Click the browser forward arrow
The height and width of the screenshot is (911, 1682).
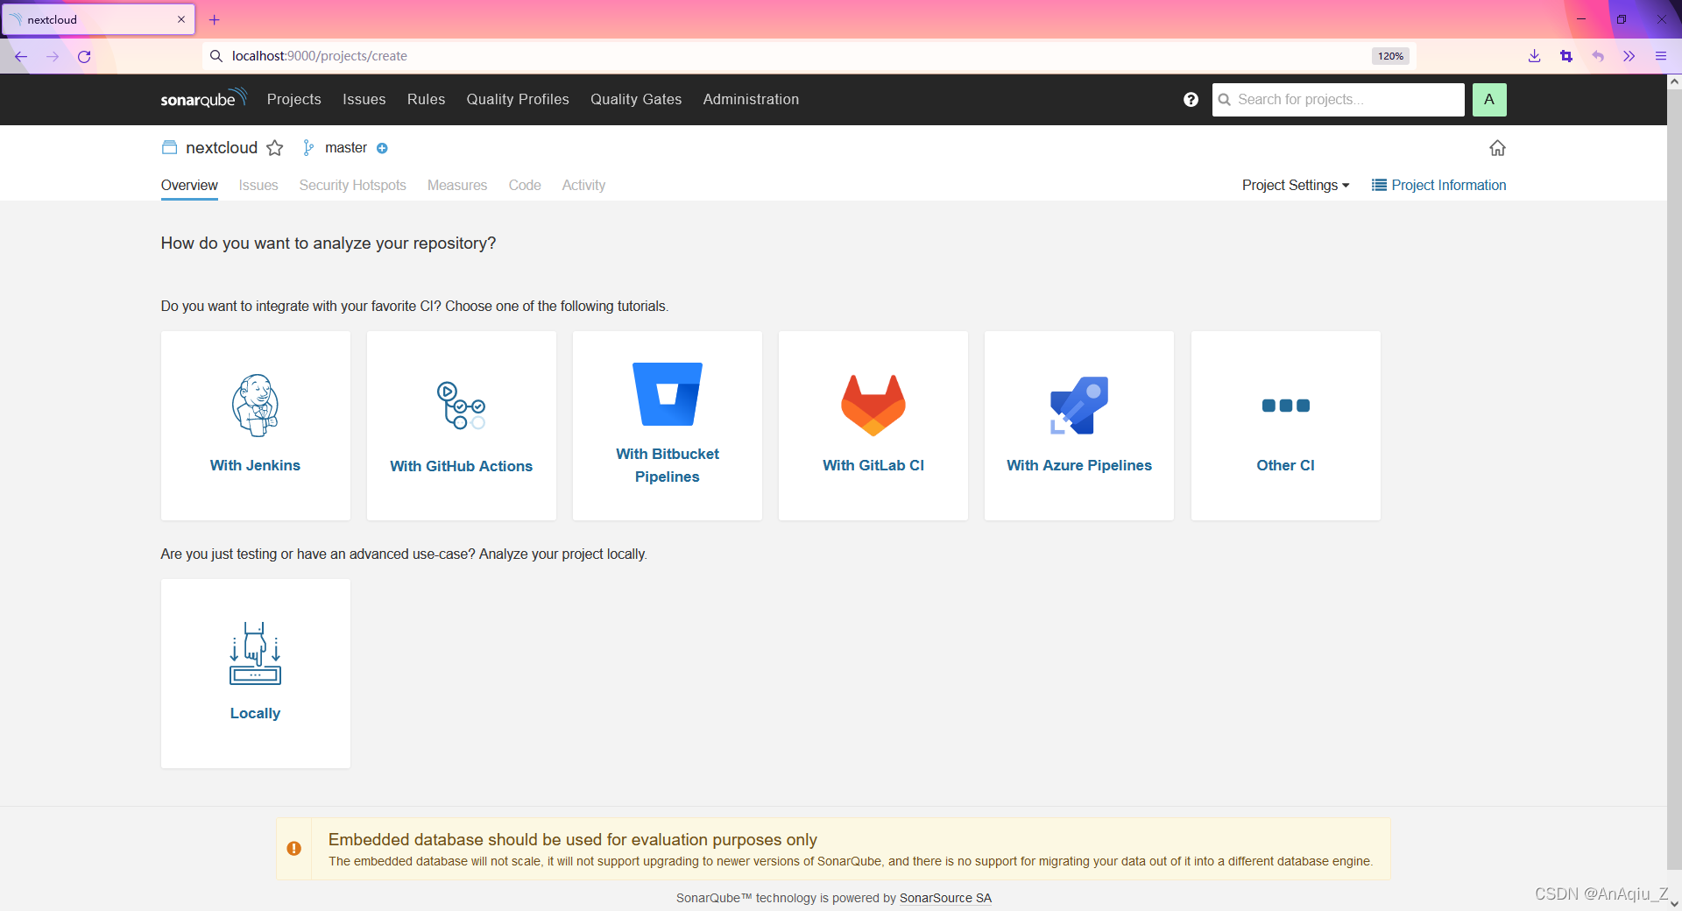(x=53, y=56)
